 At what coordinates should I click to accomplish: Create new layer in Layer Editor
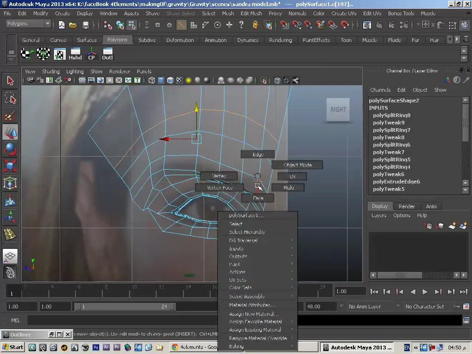coord(452,225)
